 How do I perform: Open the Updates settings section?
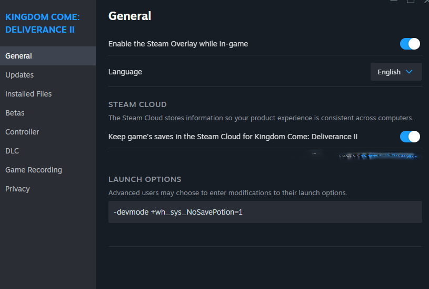pos(19,75)
